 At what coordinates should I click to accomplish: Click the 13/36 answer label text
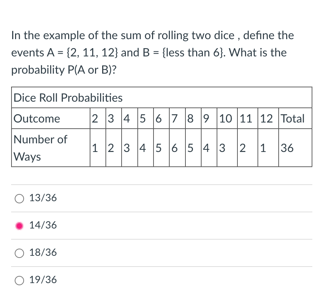click(x=43, y=198)
